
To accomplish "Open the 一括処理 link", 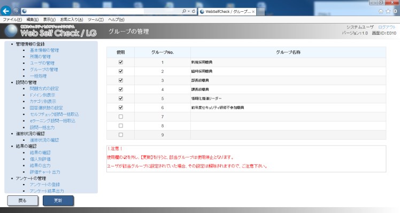I will pos(39,76).
